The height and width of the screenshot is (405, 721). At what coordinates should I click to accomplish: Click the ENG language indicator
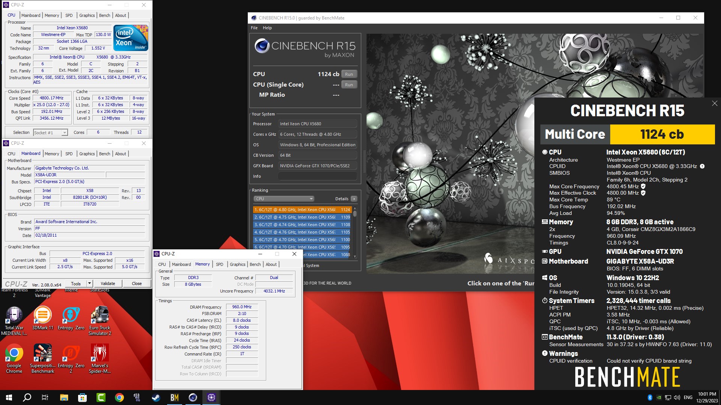(x=688, y=397)
